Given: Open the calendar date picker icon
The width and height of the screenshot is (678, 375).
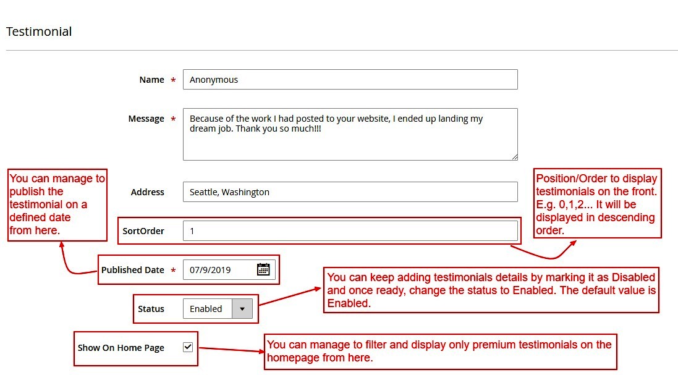Looking at the screenshot, I should coord(263,269).
